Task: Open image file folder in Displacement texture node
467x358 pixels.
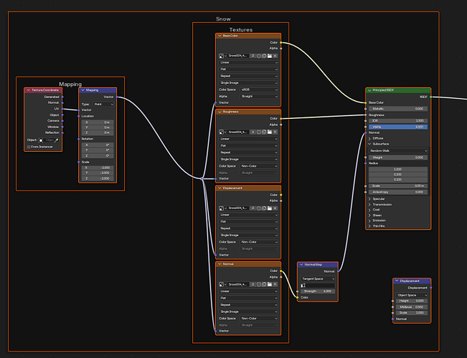Action: coord(270,208)
